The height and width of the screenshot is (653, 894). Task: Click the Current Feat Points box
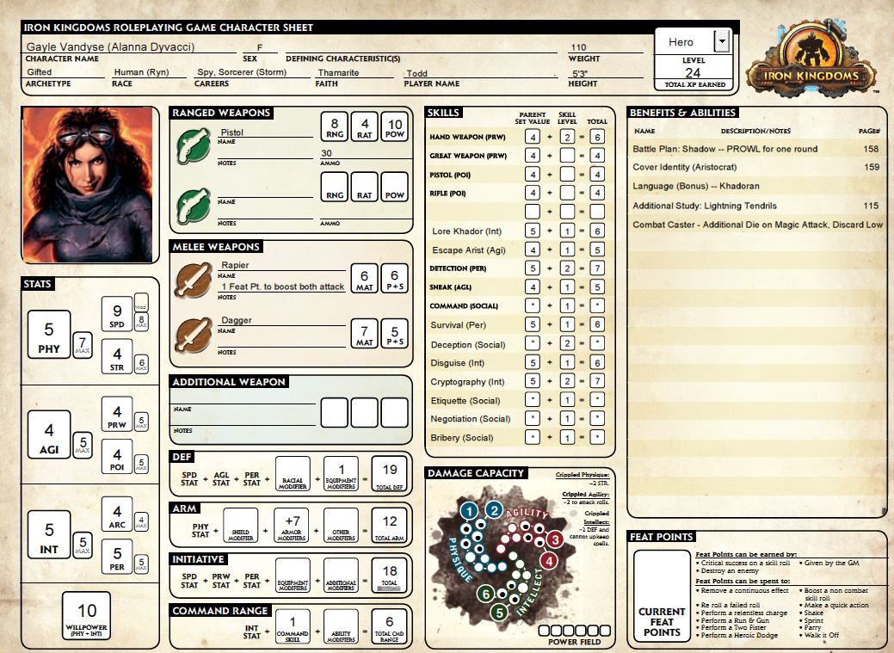point(662,596)
